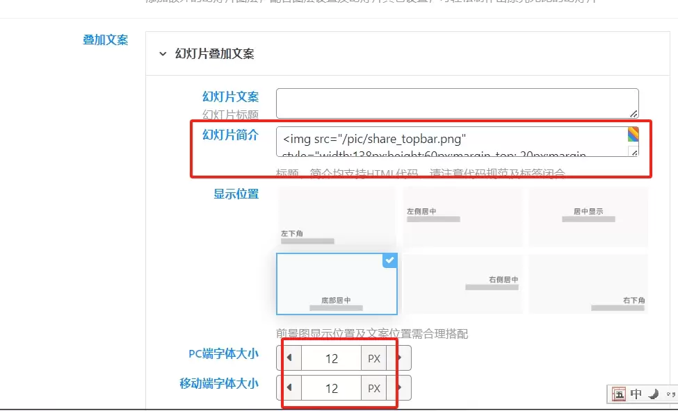Increase PC端字体大小 with the right arrow
Image resolution: width=678 pixels, height=411 pixels.
pos(401,358)
